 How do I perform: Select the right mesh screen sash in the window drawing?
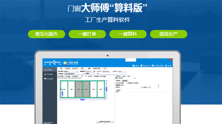[86, 89]
